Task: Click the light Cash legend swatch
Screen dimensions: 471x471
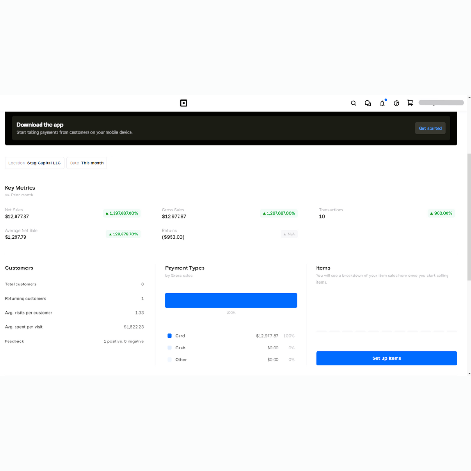Action: click(170, 348)
